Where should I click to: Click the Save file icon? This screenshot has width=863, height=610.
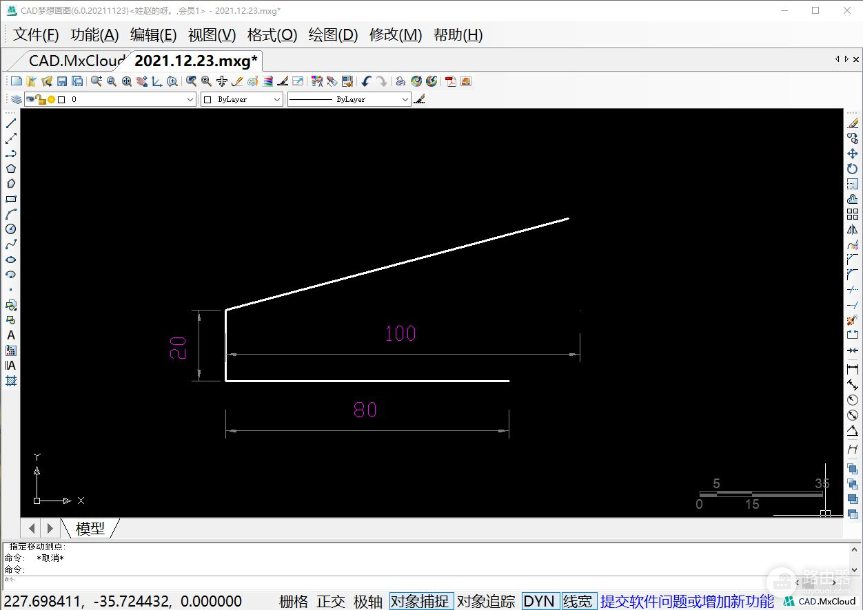coord(62,81)
